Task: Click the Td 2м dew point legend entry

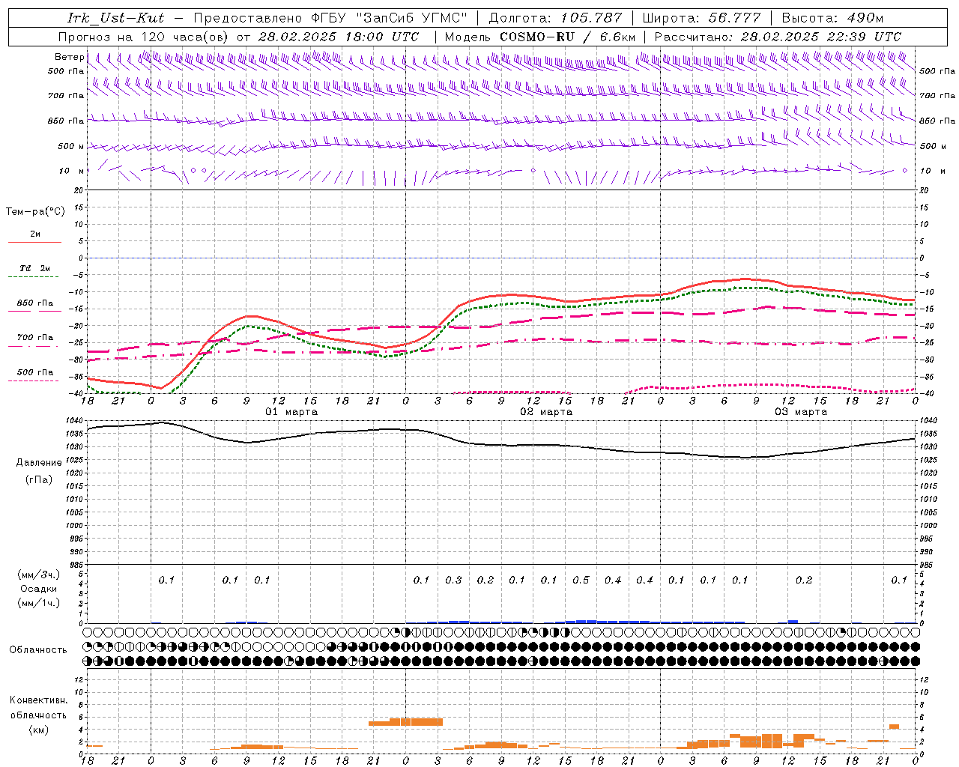Action: click(34, 268)
